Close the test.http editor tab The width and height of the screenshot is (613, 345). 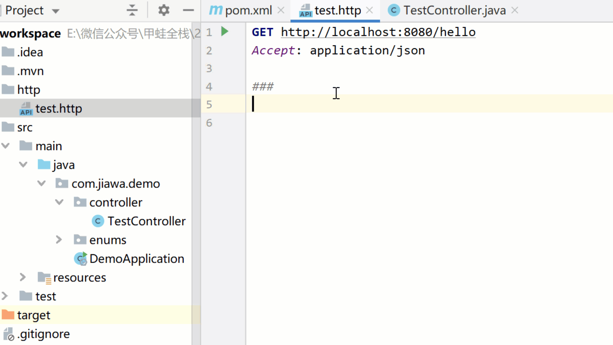click(369, 11)
